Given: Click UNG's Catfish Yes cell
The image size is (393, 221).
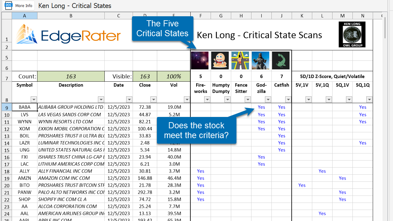Looking at the screenshot, I should 282,150.
